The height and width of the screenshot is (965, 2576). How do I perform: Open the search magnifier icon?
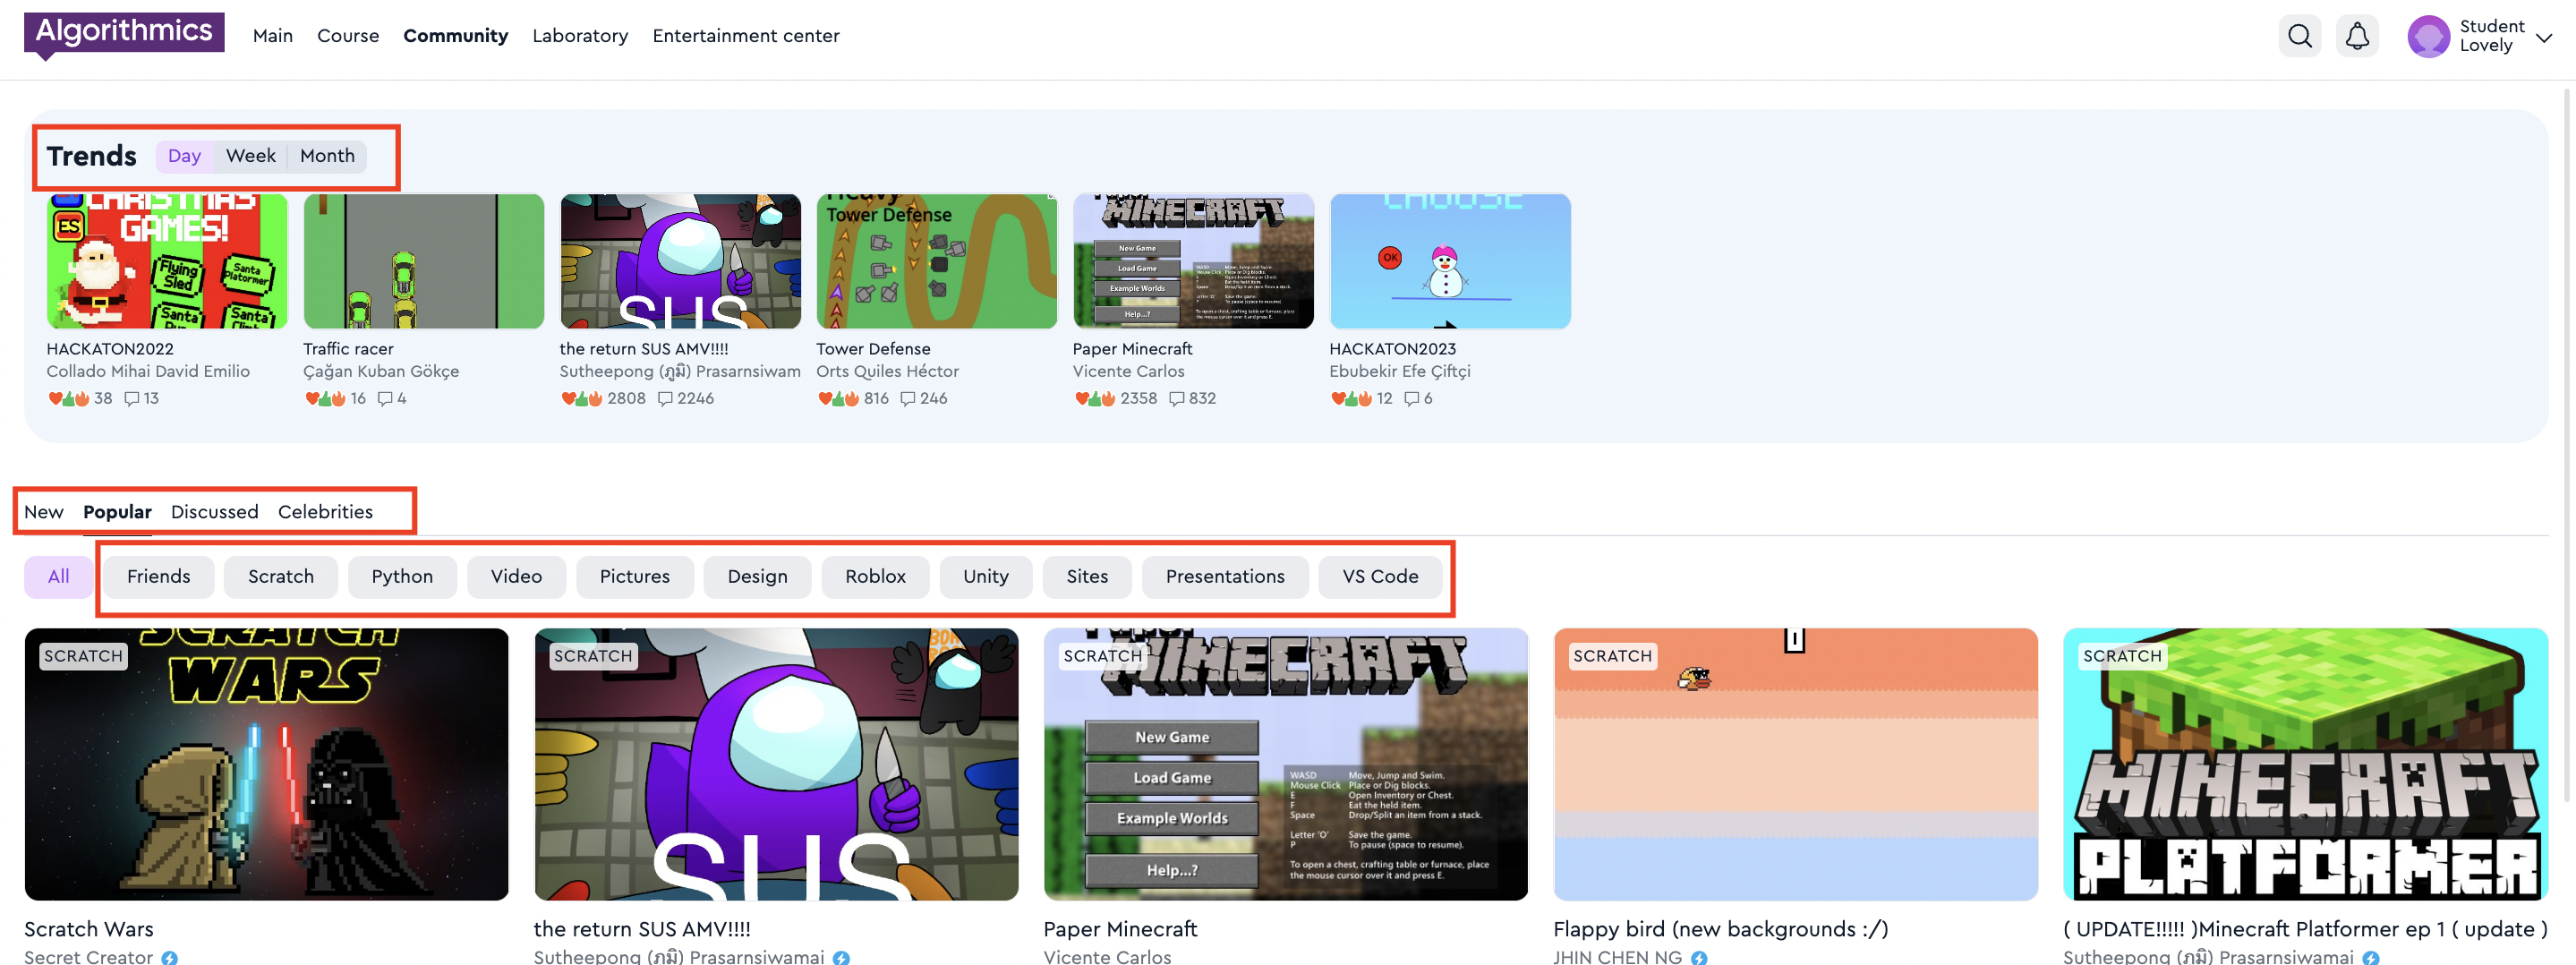click(2299, 37)
